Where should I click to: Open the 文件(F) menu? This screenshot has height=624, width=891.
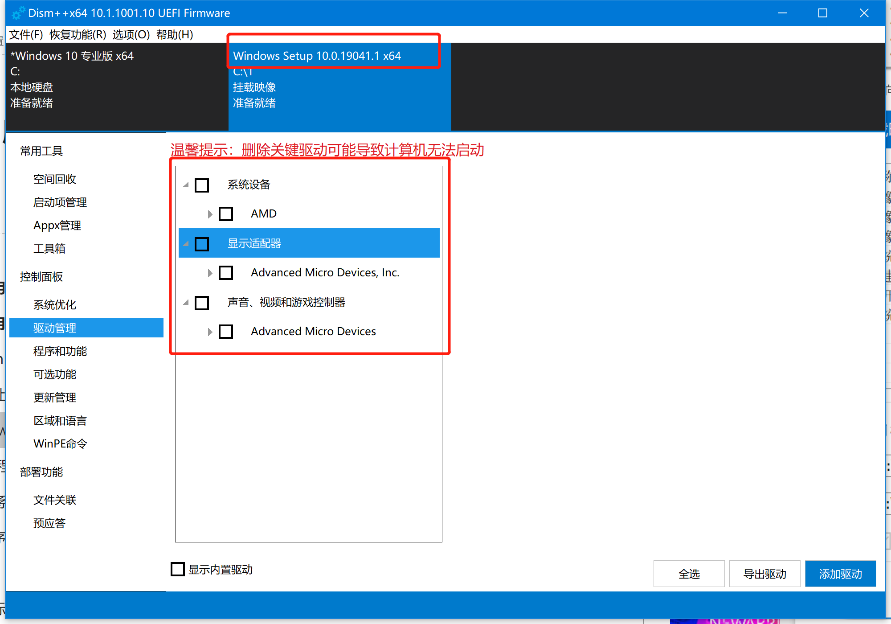[x=26, y=35]
